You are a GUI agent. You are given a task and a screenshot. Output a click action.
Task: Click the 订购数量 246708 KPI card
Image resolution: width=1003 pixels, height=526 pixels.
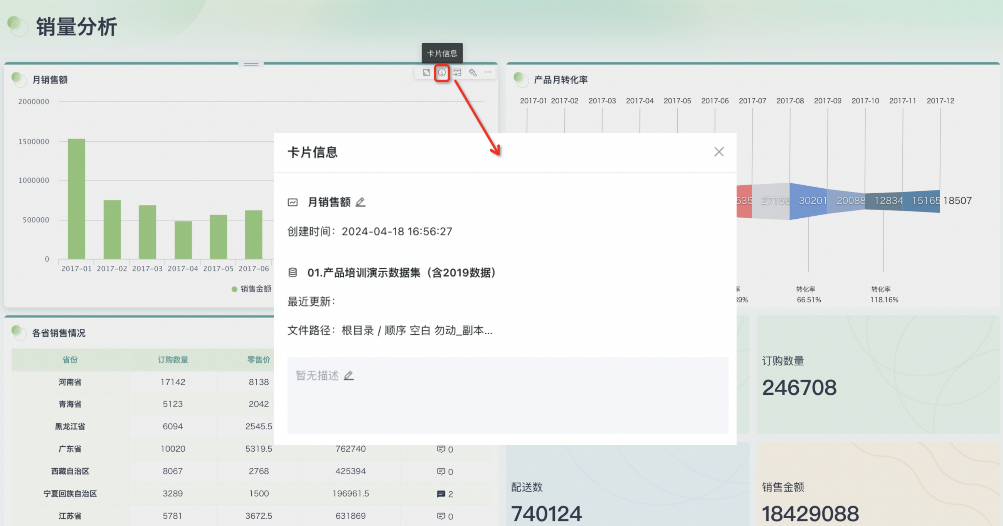[x=878, y=375]
